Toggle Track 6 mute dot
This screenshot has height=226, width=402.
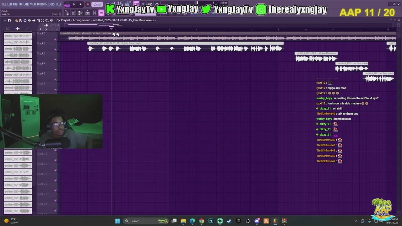(x=56, y=90)
